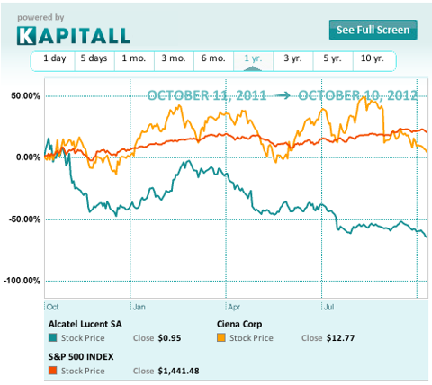This screenshot has width=432, height=385.
Task: Click the Oct axis label
Action: pos(53,307)
